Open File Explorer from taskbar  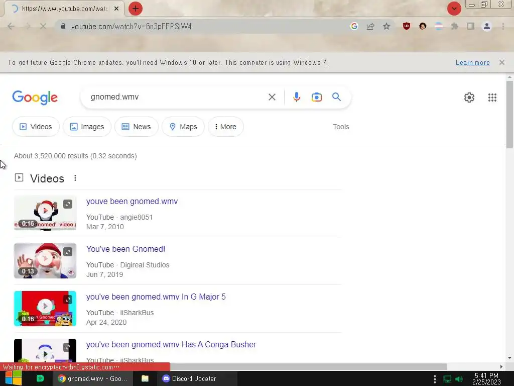pos(145,378)
